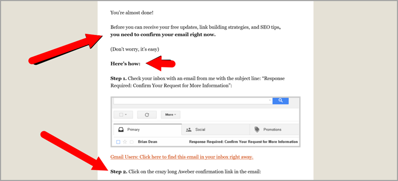Screen dimensions: 398x181
Task: Click the Social tab people icon
Action: 189,130
